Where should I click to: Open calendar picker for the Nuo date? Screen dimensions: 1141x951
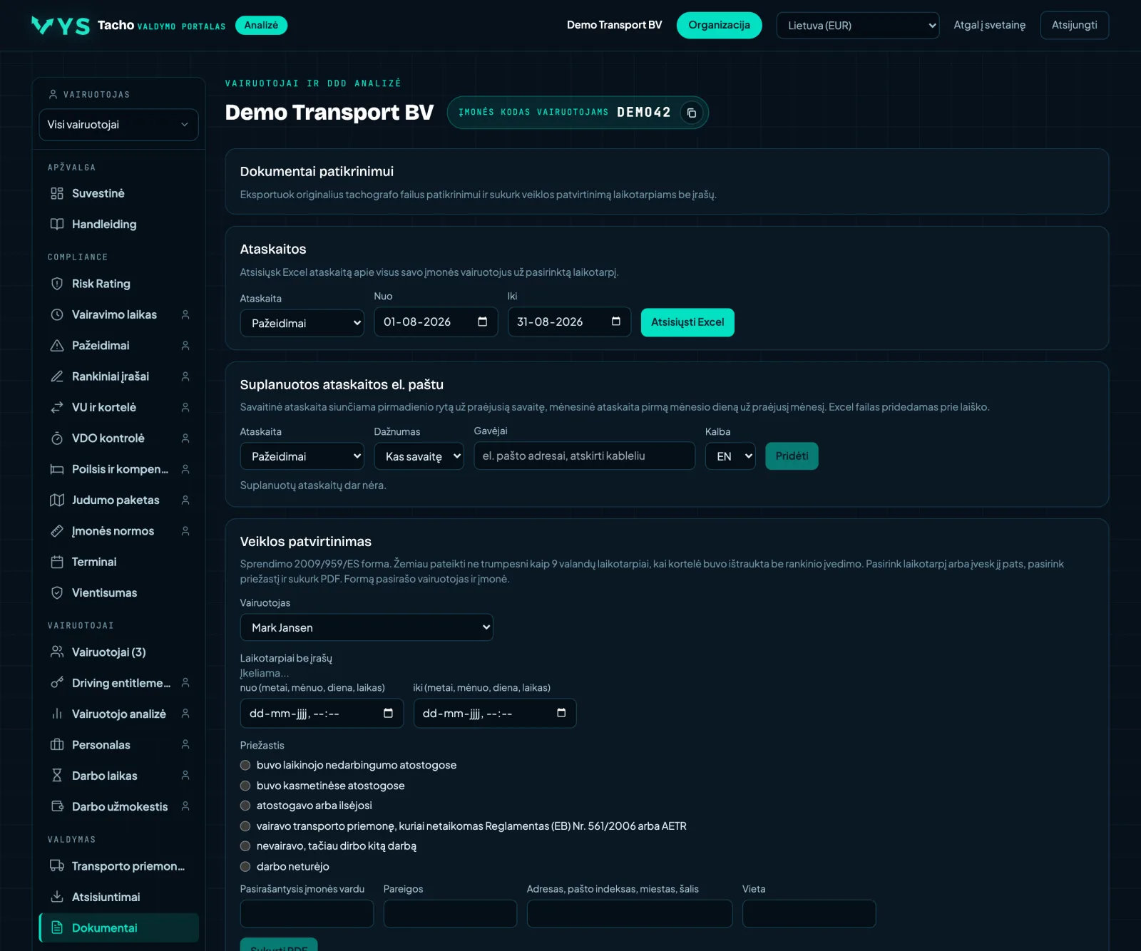(482, 322)
